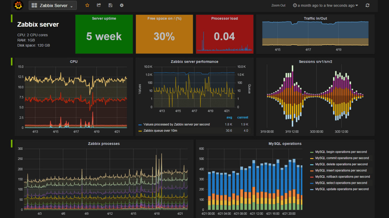
Task: Toggle the Values processed by Zabbix server series
Action: 176,125
